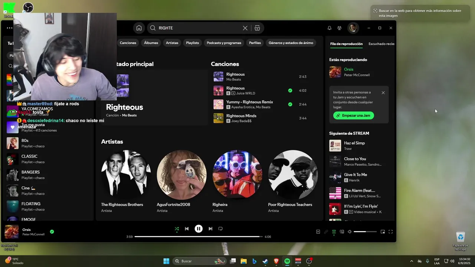This screenshot has width=475, height=267.
Task: Toggle saved check on Yummy Righteous Remix
Action: tap(290, 104)
